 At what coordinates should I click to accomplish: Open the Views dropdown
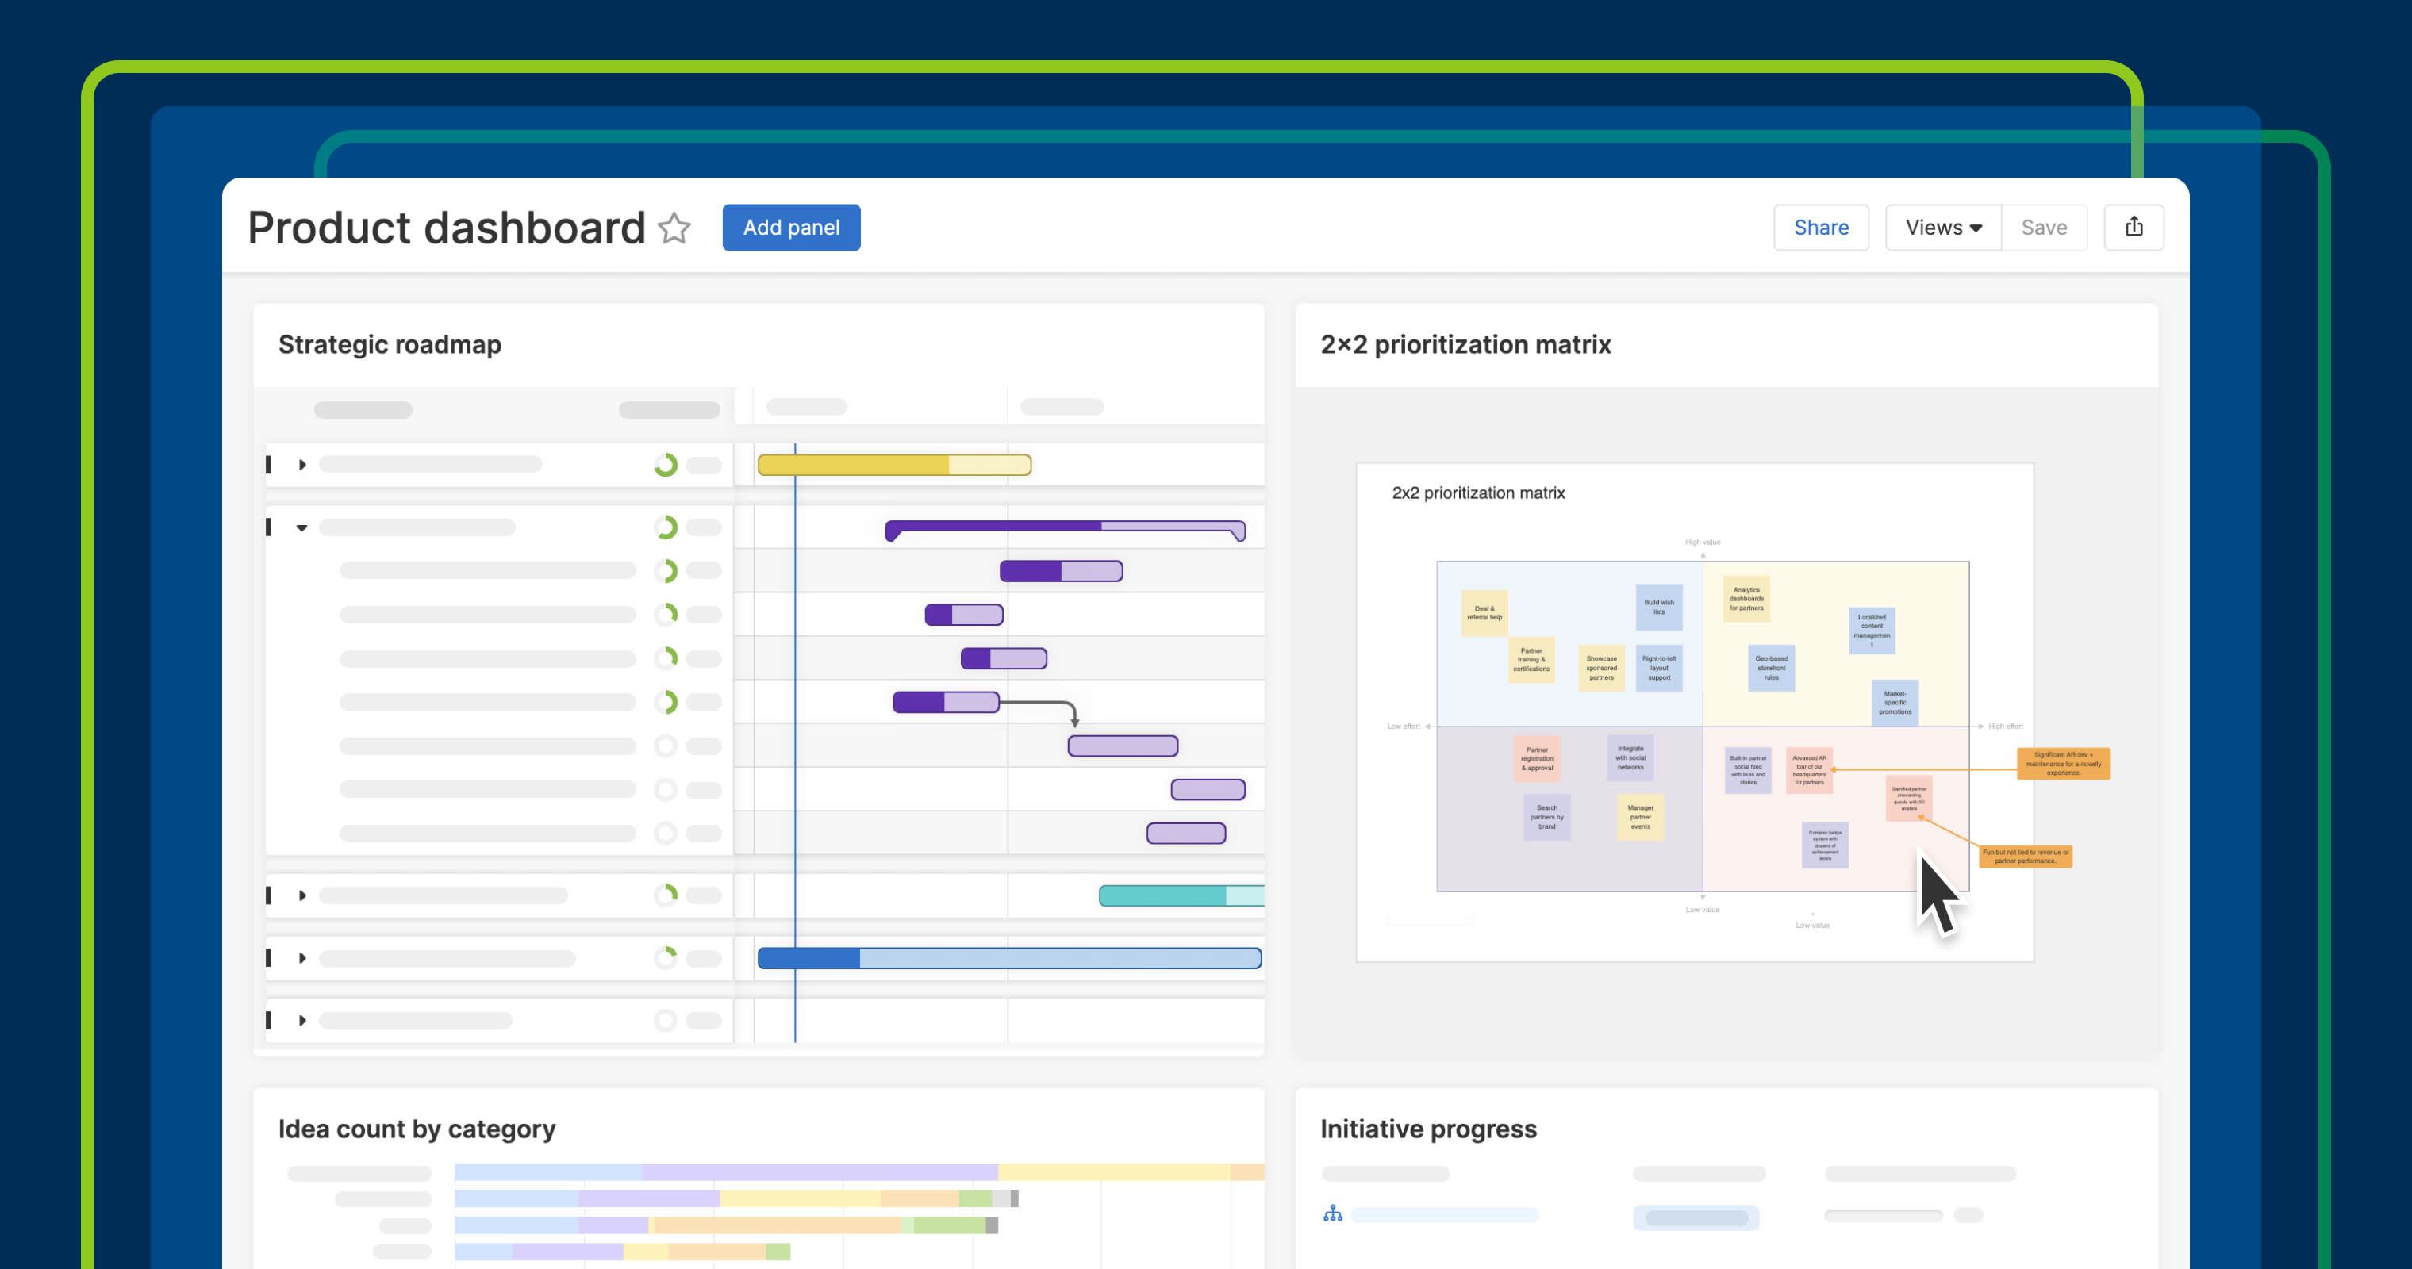[1942, 228]
